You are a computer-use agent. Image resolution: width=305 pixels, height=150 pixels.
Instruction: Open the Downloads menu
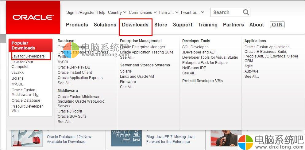[x=135, y=25]
